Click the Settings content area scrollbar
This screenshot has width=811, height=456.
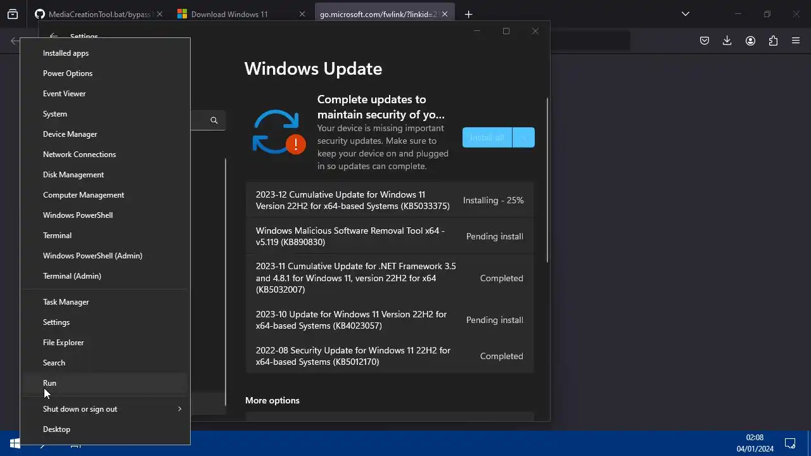coord(547,180)
